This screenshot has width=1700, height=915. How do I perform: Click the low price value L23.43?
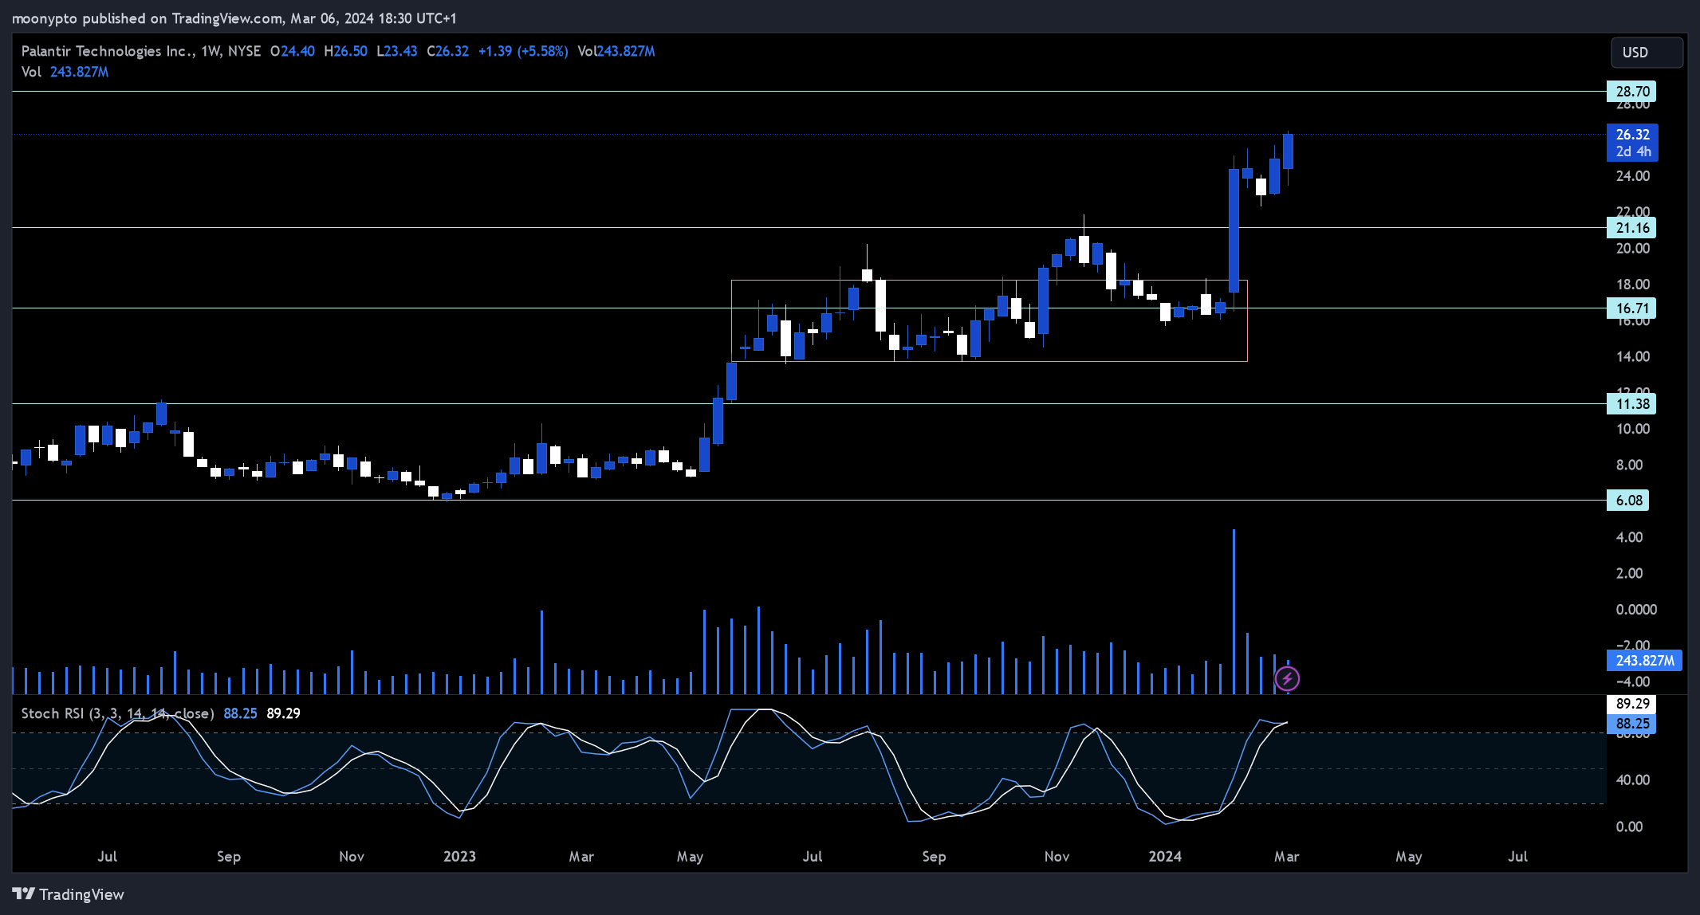[x=397, y=51]
